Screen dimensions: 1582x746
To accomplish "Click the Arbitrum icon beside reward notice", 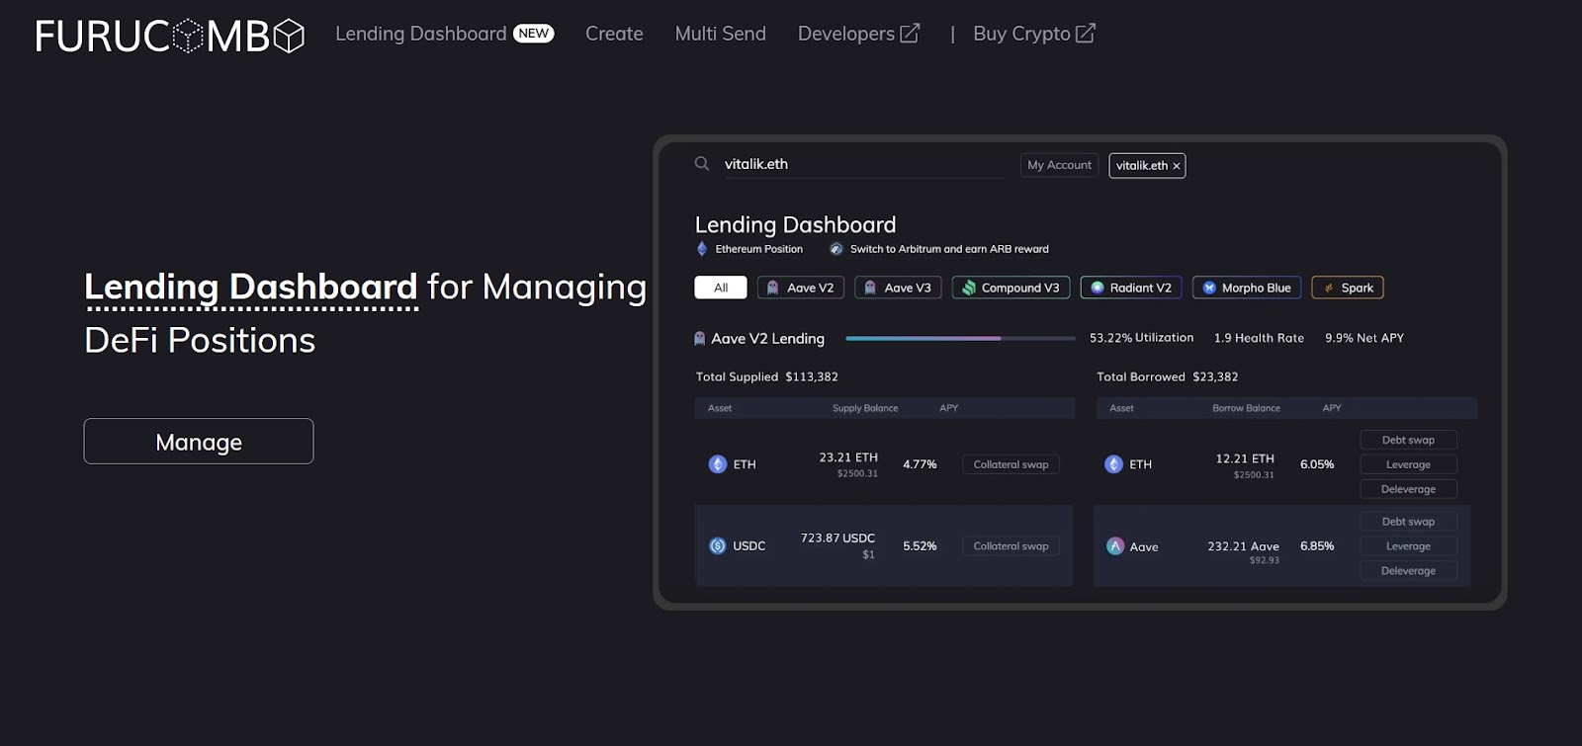I will [836, 249].
